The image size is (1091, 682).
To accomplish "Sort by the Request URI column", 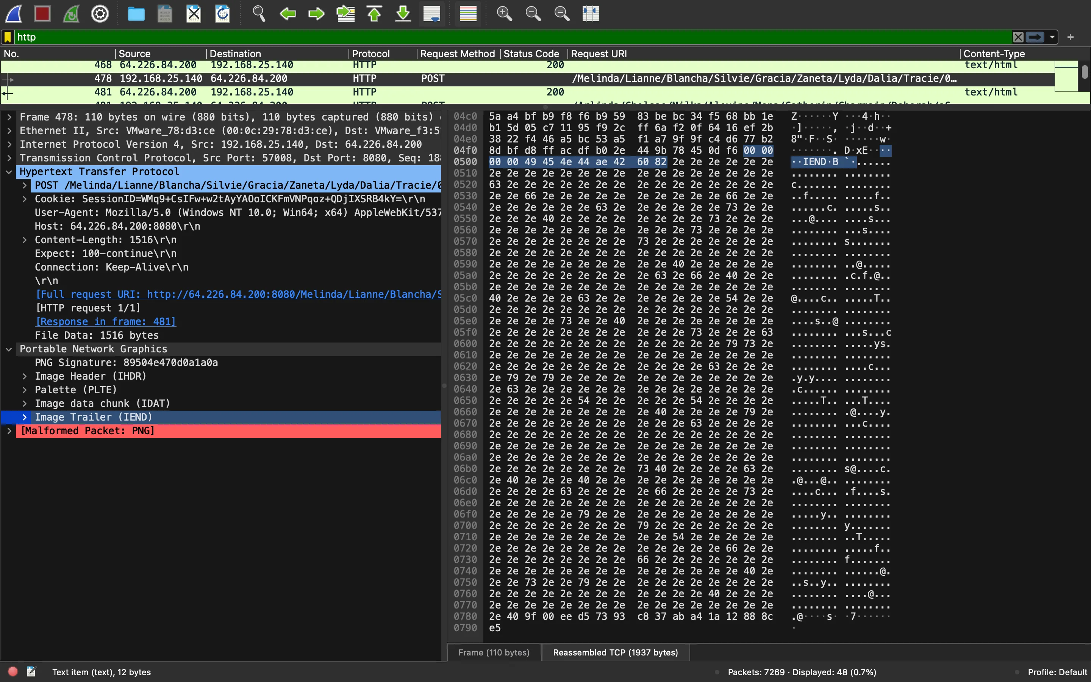I will click(x=764, y=54).
